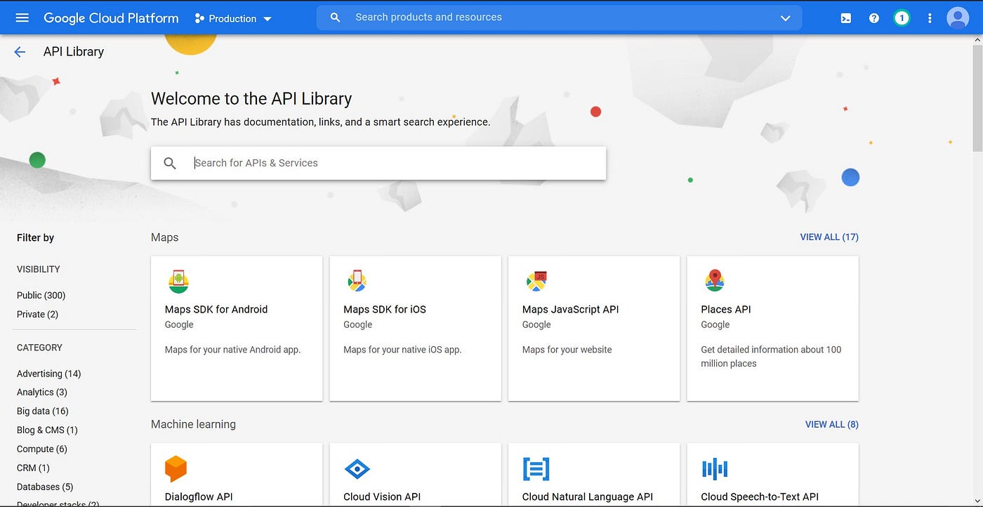The height and width of the screenshot is (507, 983).
Task: Filter by Advertising (14) category
Action: pos(49,374)
